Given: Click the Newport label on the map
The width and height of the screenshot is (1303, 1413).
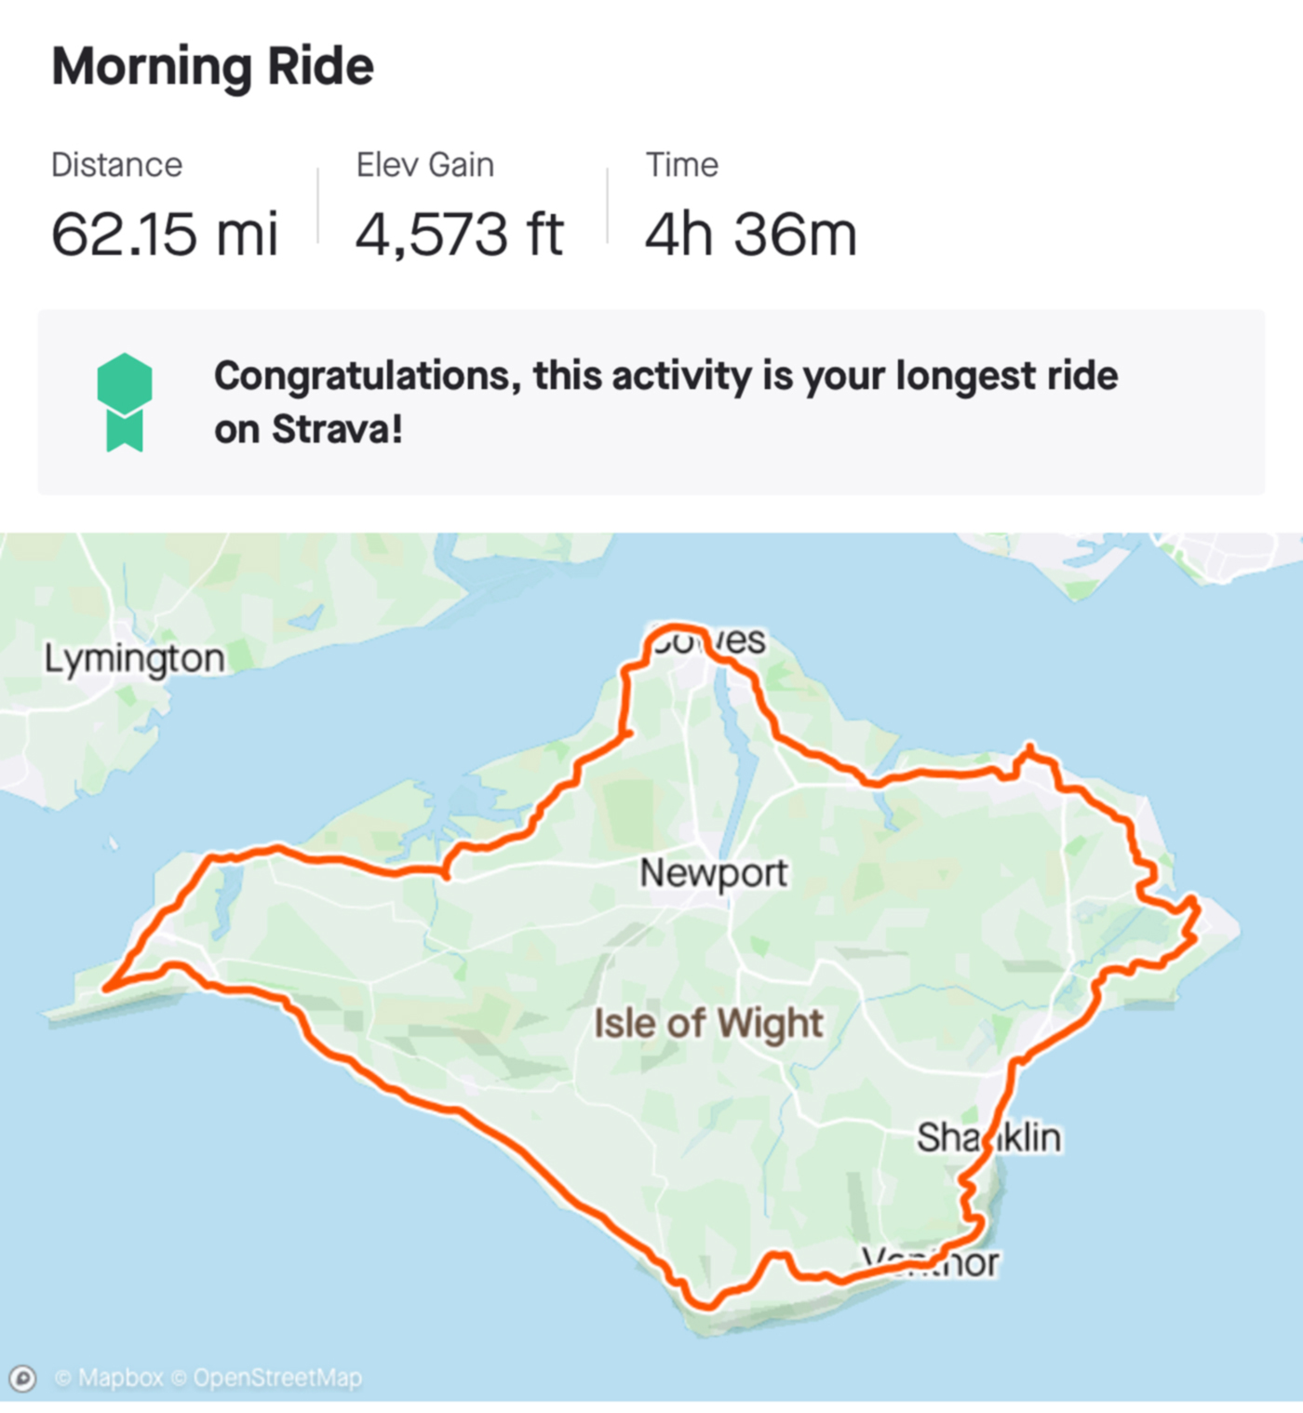Looking at the screenshot, I should (x=713, y=873).
